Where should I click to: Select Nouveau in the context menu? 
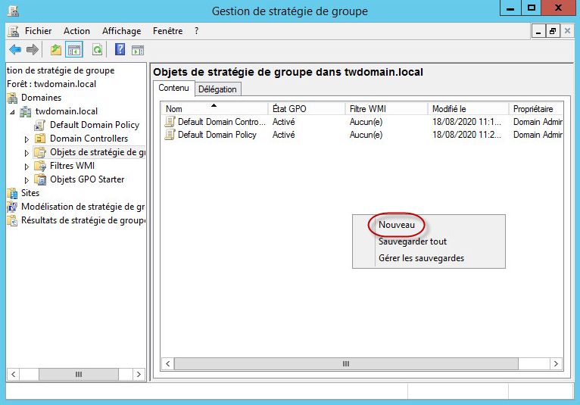pyautogui.click(x=397, y=225)
